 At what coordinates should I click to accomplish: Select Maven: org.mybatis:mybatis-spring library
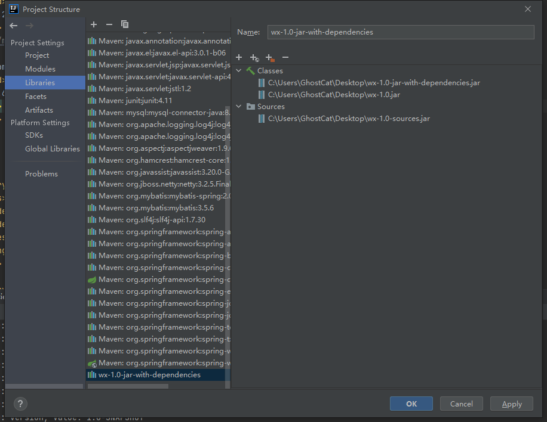coord(158,196)
